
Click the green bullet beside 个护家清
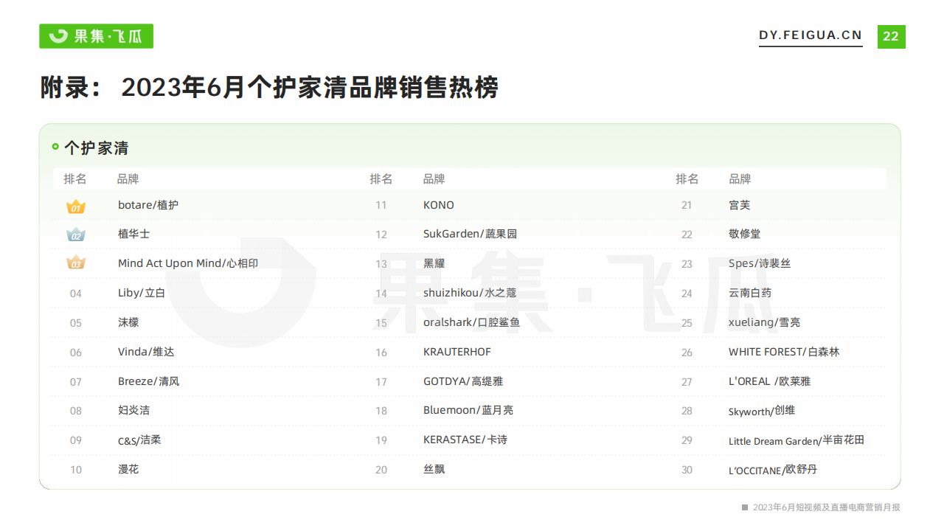click(x=55, y=147)
